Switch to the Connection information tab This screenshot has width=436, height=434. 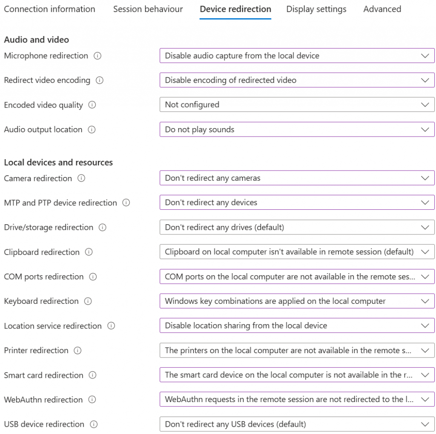click(x=49, y=9)
